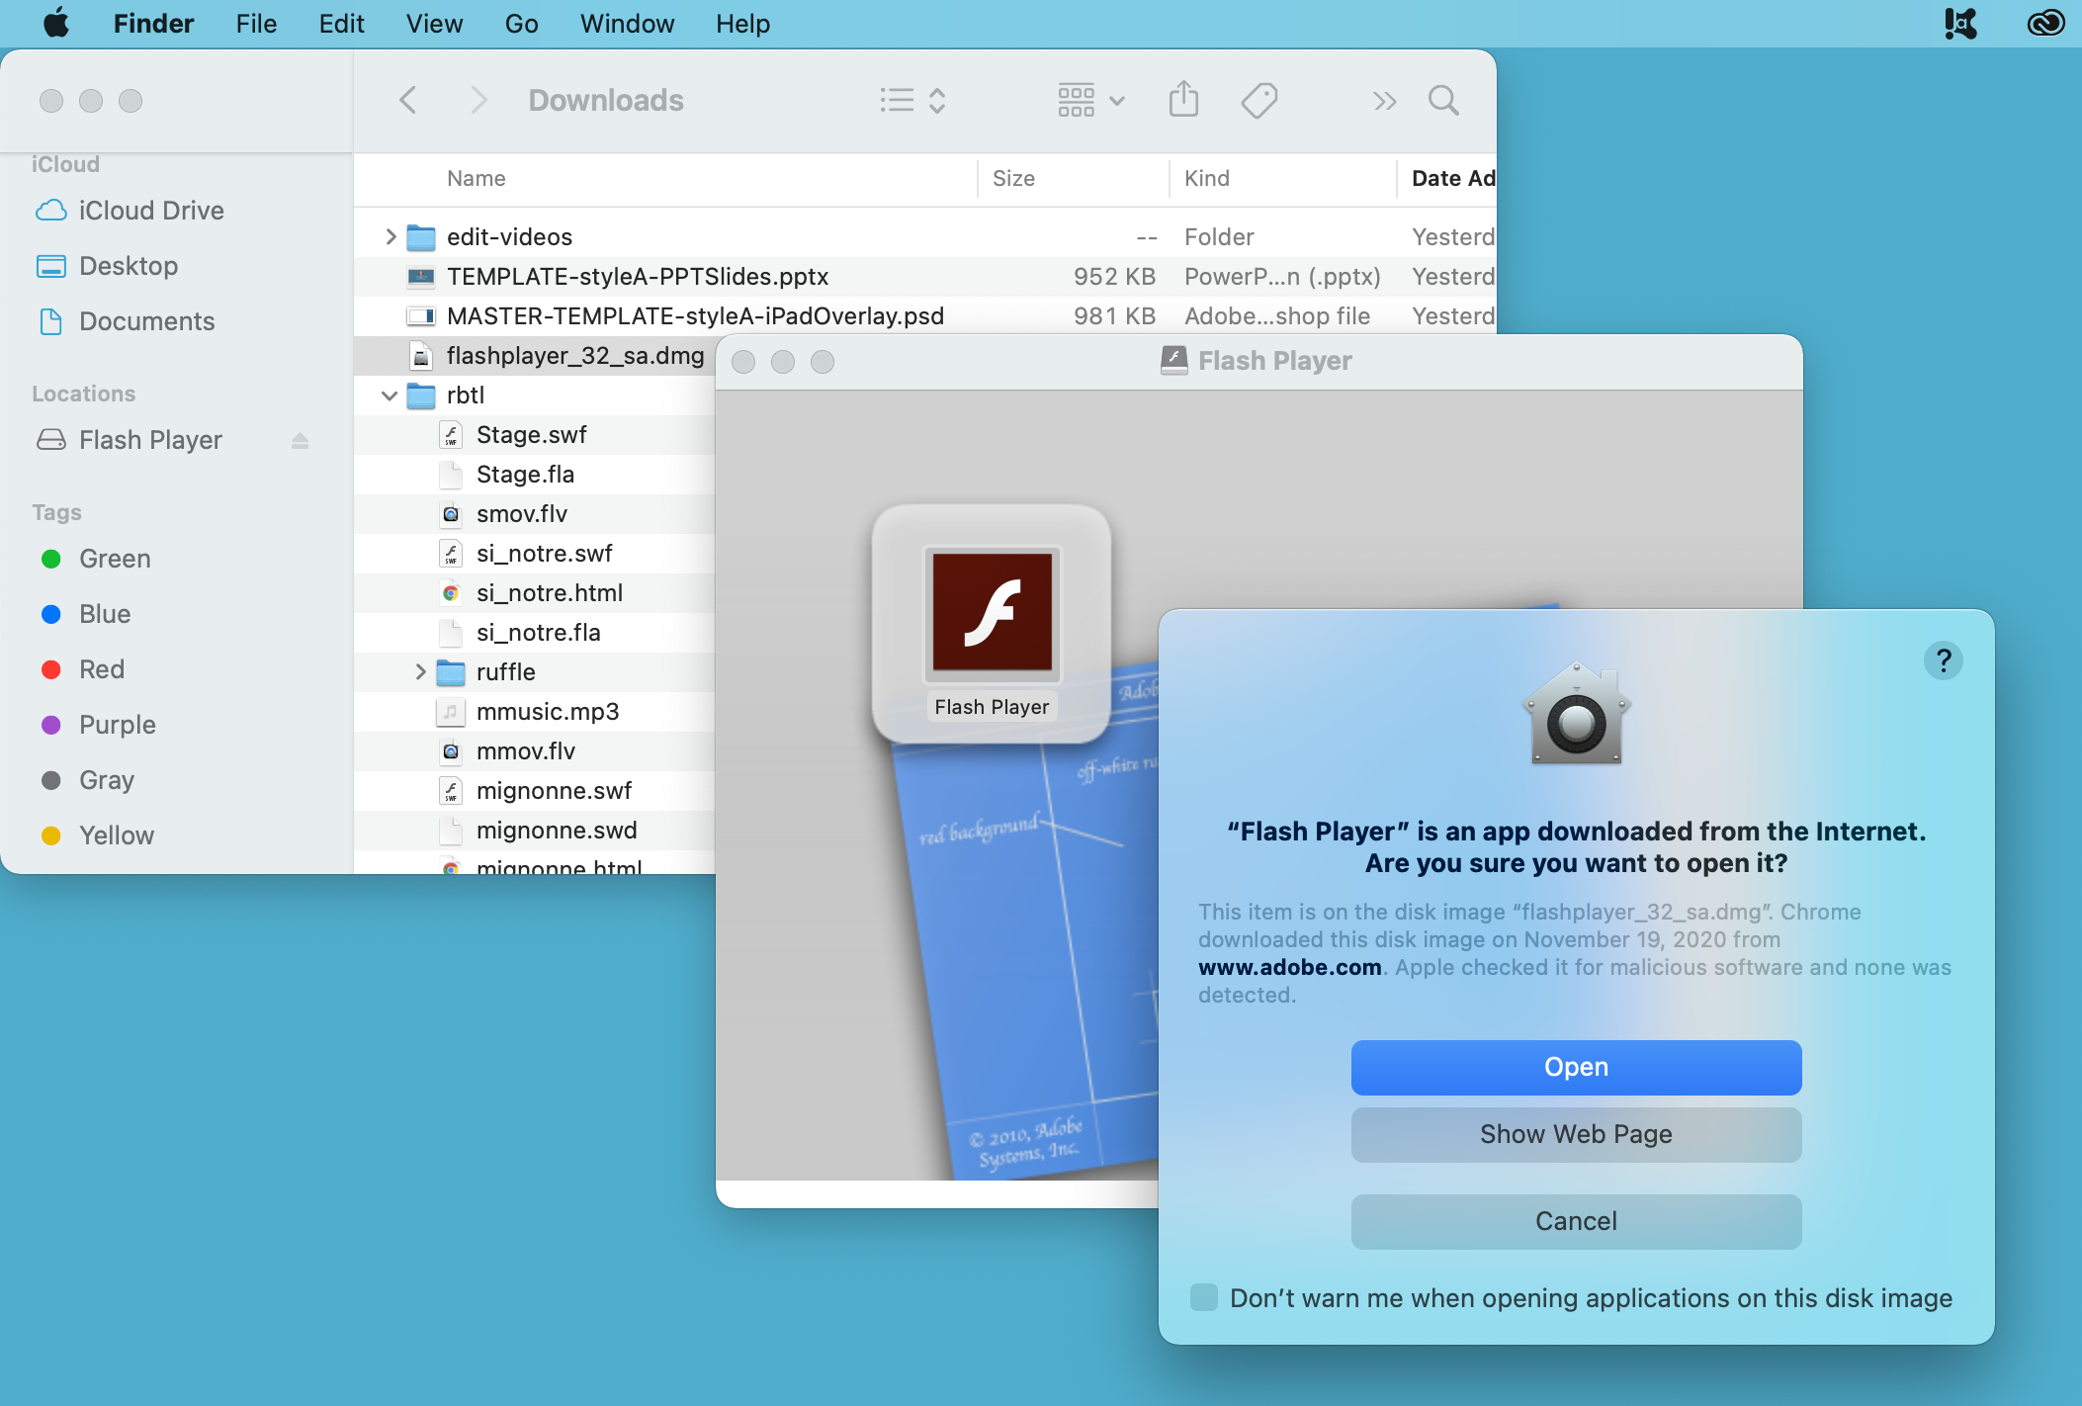The height and width of the screenshot is (1406, 2082).
Task: Select the Flash Player app icon
Action: [x=992, y=613]
